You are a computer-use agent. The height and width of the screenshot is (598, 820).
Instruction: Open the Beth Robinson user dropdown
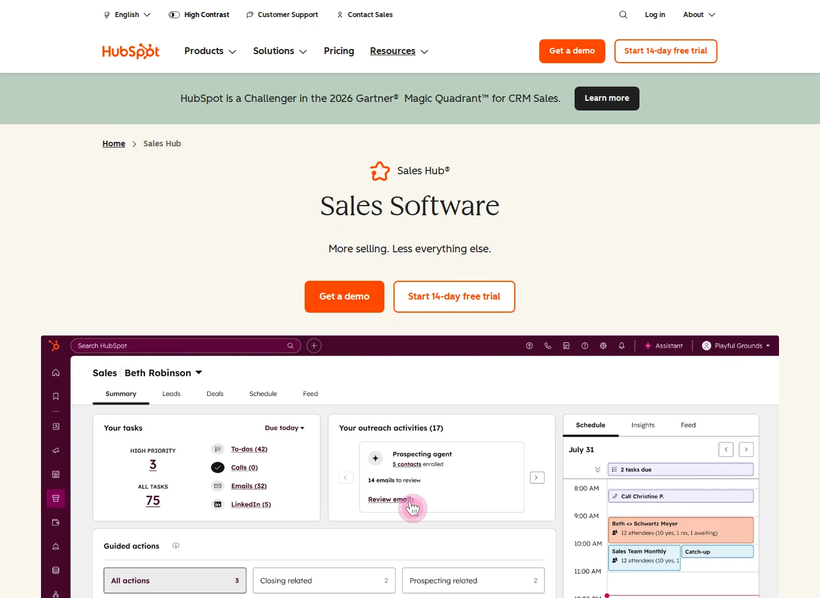[163, 373]
